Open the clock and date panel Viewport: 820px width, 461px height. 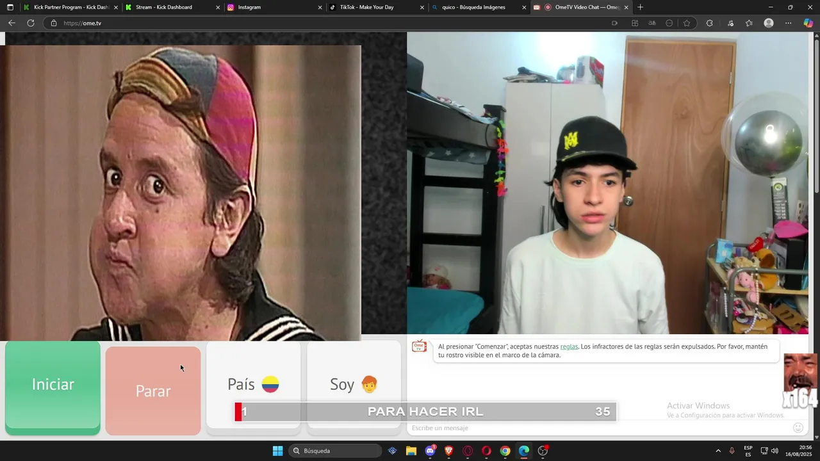799,451
